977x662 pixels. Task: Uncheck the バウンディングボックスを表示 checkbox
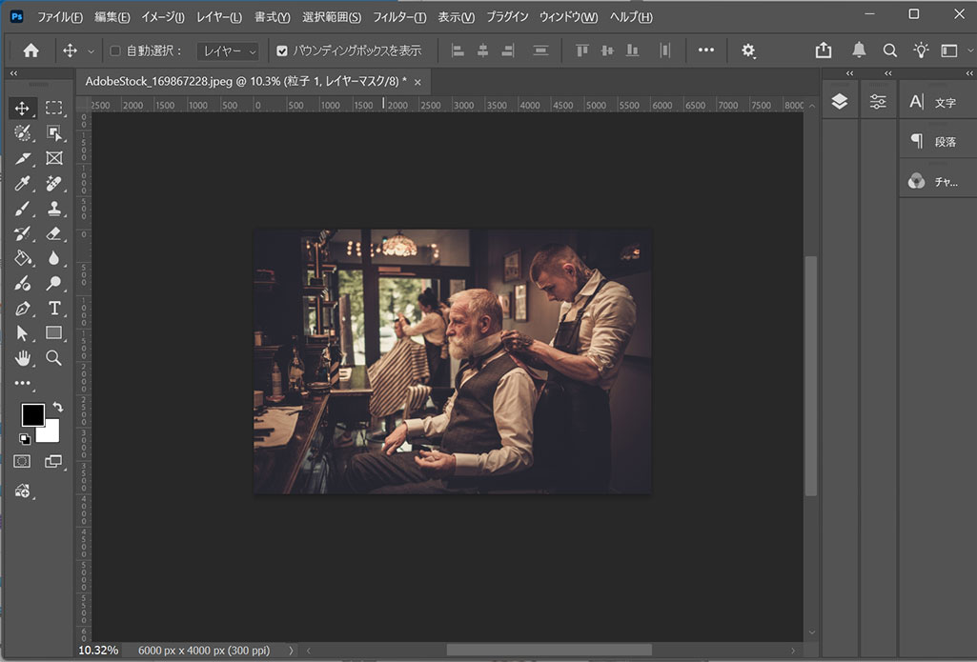282,50
